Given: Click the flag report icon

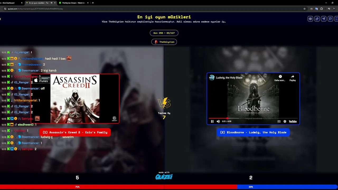Looking at the screenshot, I should click(330, 19).
